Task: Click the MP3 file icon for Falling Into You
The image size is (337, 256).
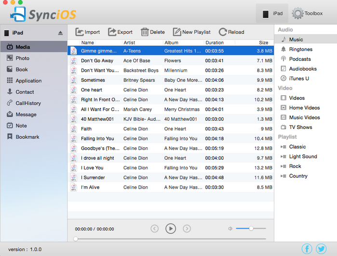Action: [x=73, y=139]
